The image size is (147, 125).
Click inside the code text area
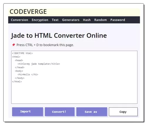point(74,77)
